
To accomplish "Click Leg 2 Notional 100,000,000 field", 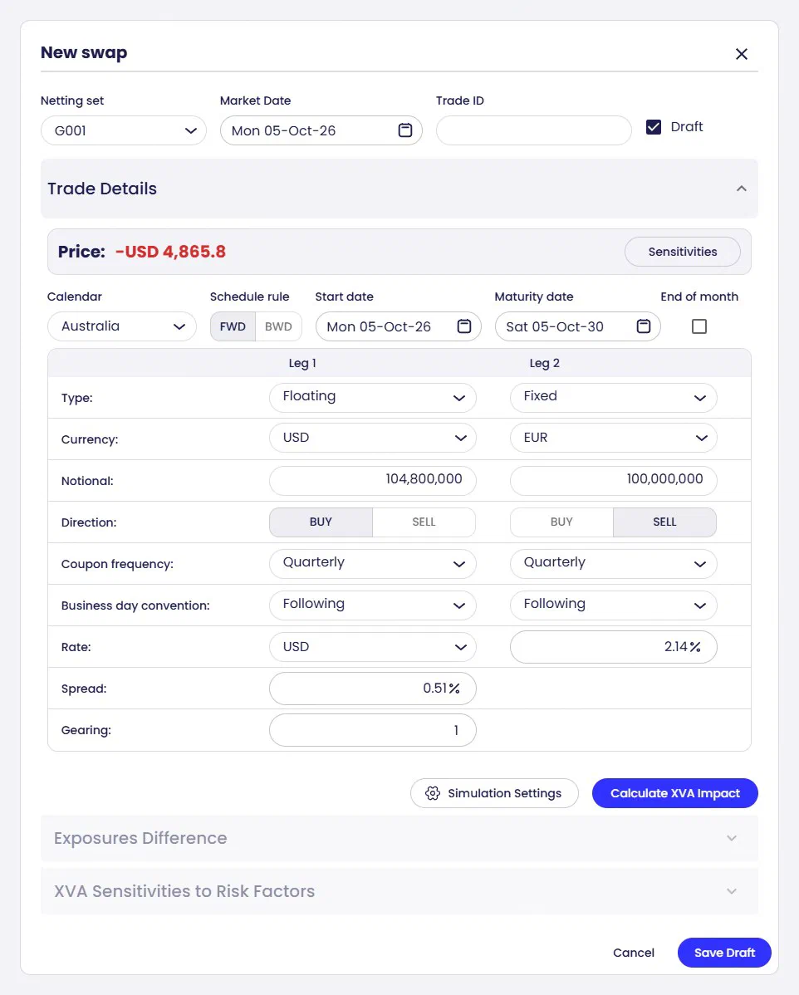I will (x=614, y=480).
